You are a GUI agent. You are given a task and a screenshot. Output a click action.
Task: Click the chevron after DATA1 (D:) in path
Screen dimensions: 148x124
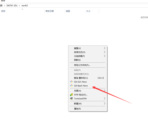(x=20, y=6)
